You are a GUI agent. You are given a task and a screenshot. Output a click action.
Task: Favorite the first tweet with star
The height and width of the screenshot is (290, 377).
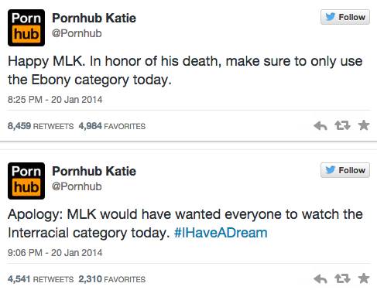click(364, 125)
